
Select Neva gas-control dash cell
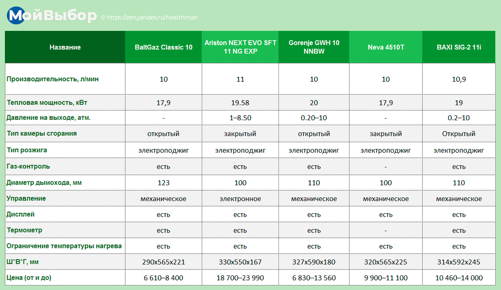[x=386, y=166]
